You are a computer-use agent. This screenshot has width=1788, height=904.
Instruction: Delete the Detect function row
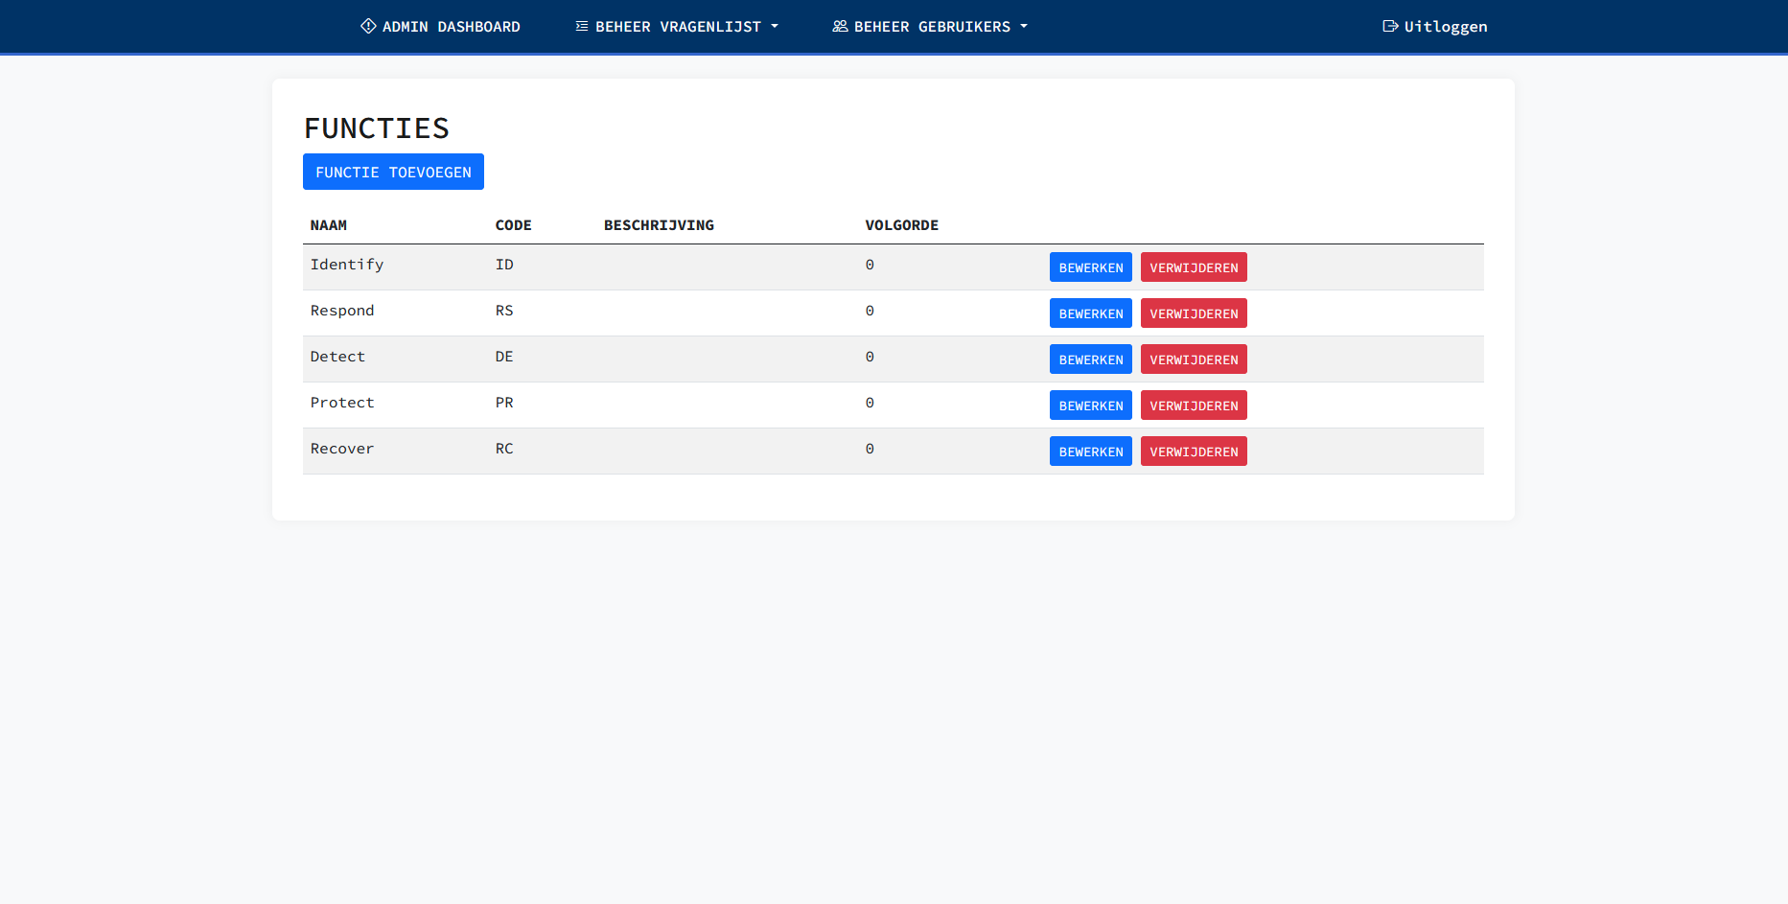[x=1194, y=359]
